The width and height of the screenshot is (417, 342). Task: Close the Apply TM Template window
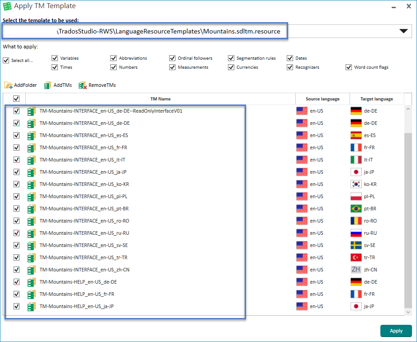409,6
